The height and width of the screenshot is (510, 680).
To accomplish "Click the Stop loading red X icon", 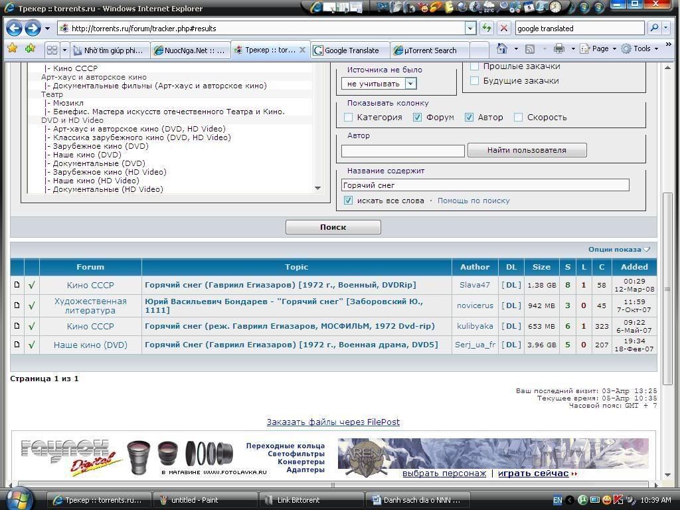I will coord(503,29).
